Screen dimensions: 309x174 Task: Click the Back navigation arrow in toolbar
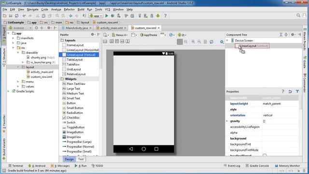[70, 16]
